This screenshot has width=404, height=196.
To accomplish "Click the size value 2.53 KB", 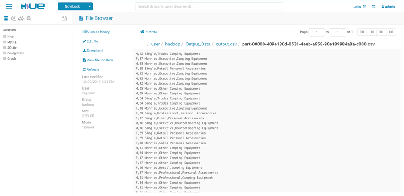I will 88,116.
